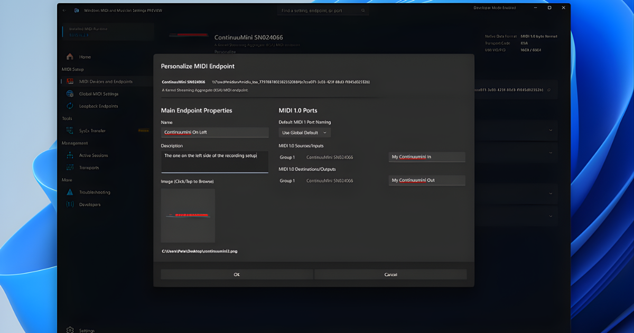Open the Troubleshooting page

tap(95, 192)
